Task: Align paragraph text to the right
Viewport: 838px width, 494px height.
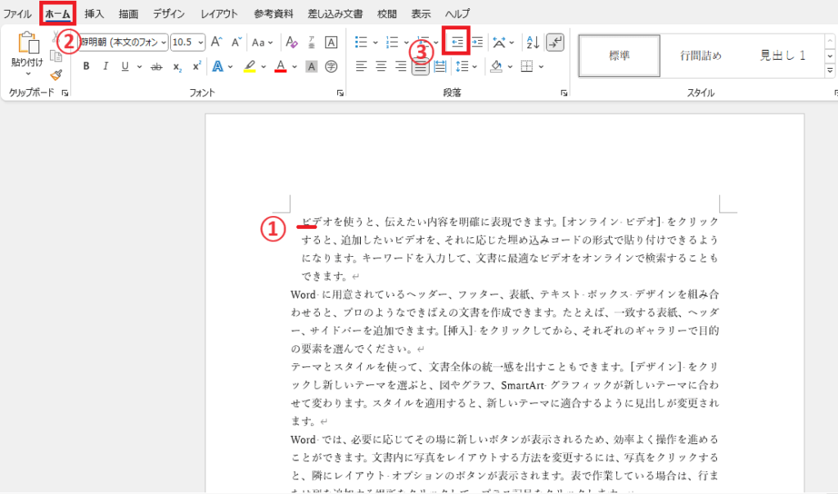Action: (400, 66)
